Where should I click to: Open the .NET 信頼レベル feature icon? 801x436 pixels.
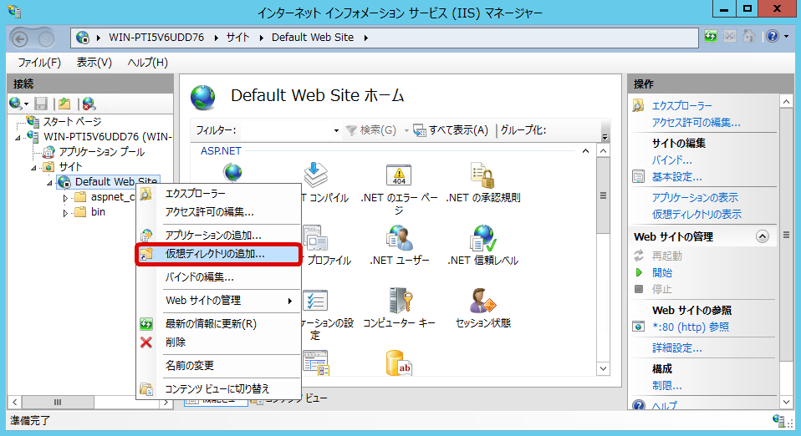[x=482, y=238]
